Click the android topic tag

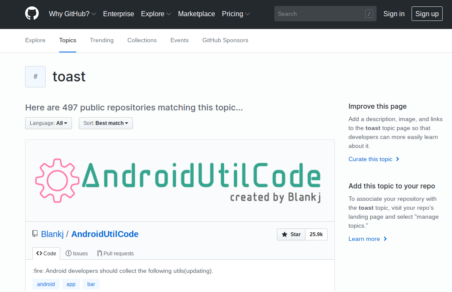tap(46, 284)
